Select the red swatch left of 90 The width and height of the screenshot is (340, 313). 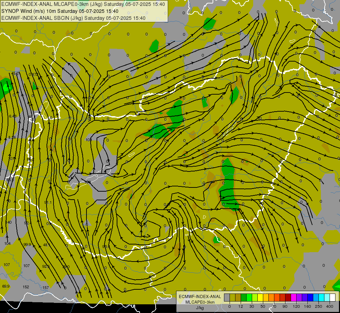pos(283,297)
